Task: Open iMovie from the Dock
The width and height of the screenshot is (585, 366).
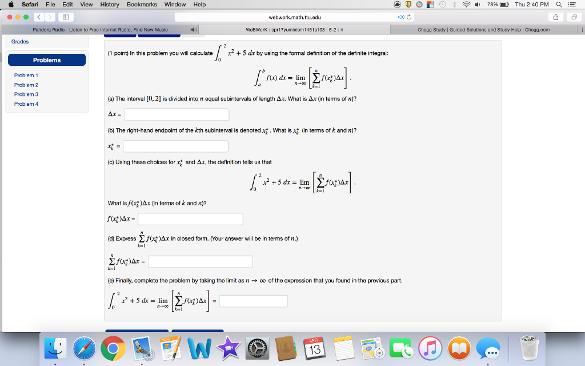Action: pyautogui.click(x=228, y=348)
